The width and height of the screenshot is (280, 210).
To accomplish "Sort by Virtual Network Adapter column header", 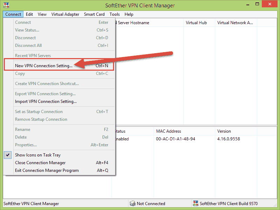I will [x=236, y=23].
